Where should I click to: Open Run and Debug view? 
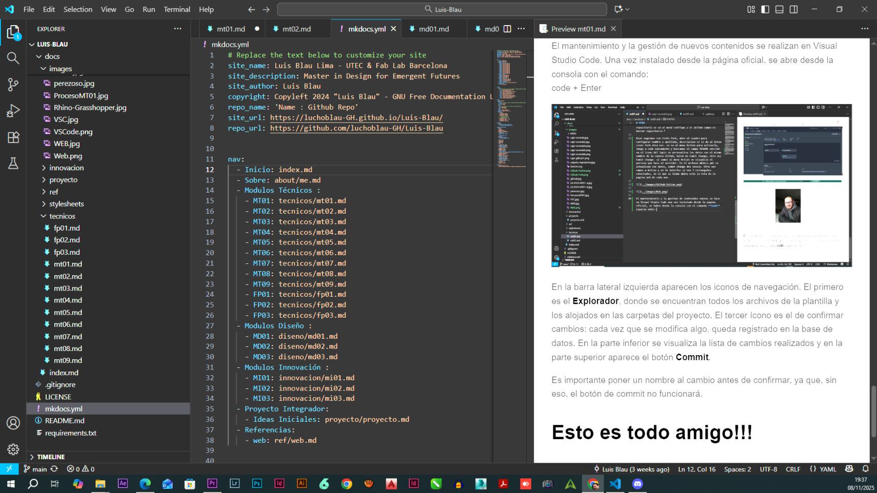tap(13, 111)
